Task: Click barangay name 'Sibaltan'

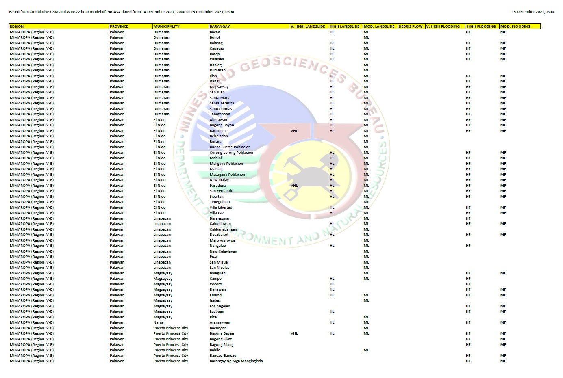Action: tap(216, 196)
